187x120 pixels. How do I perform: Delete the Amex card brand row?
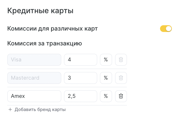click(121, 96)
